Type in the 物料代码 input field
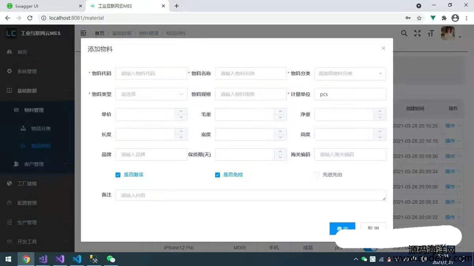 point(151,74)
